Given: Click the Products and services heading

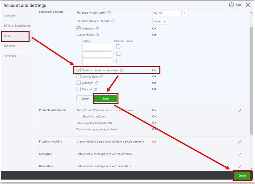Looking at the screenshot, I should pos(53,110).
